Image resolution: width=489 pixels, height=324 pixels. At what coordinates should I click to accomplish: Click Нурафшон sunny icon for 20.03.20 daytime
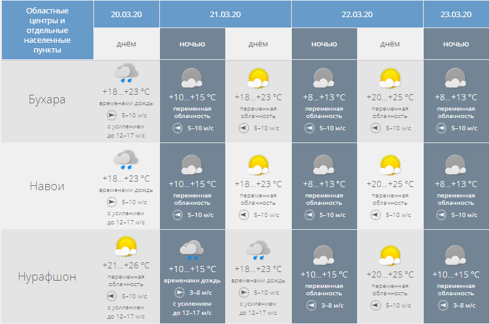(126, 246)
